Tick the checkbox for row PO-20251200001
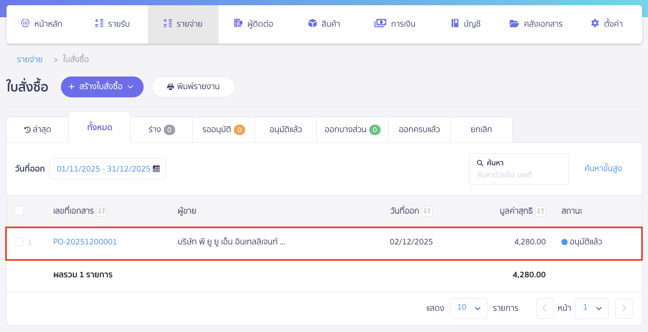The width and height of the screenshot is (648, 332). pos(19,242)
